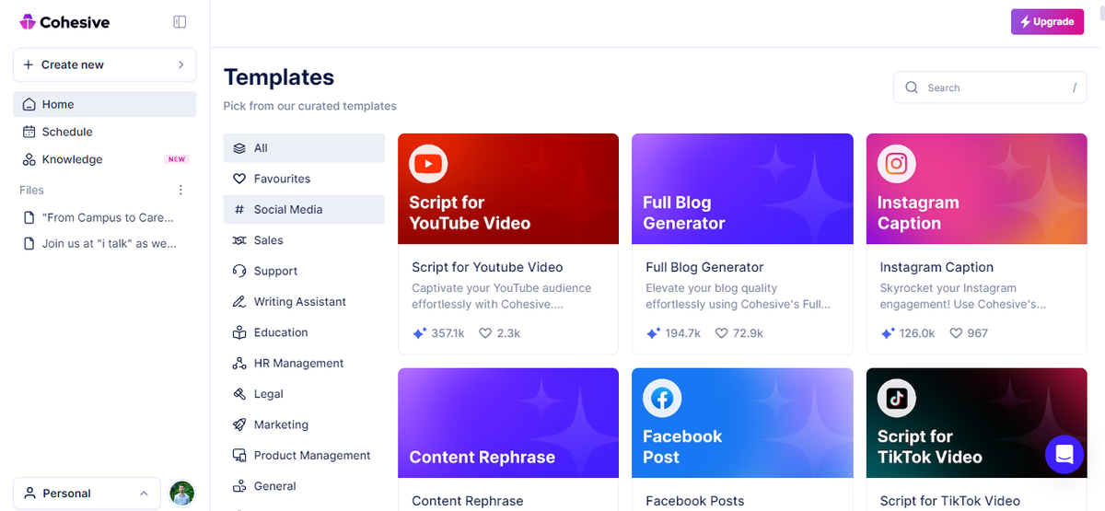
Task: Select the Legal category
Action: pyautogui.click(x=304, y=394)
